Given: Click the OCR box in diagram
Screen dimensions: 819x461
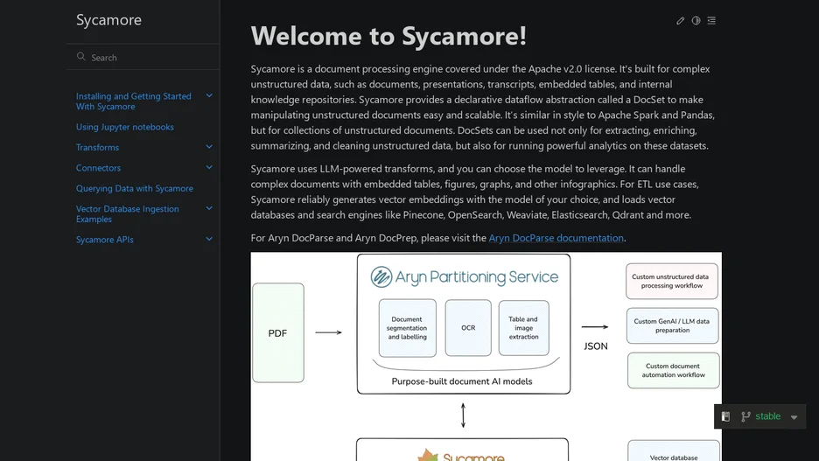Looking at the screenshot, I should [x=468, y=328].
